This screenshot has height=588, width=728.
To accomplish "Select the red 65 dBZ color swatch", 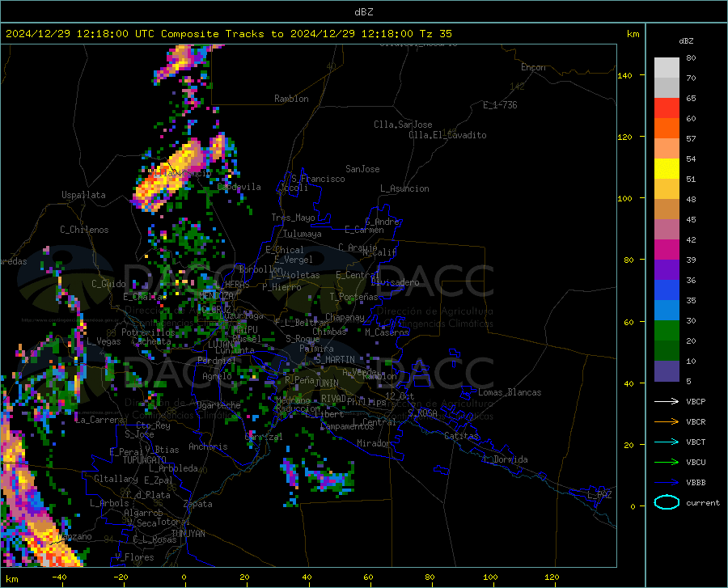I will point(667,108).
